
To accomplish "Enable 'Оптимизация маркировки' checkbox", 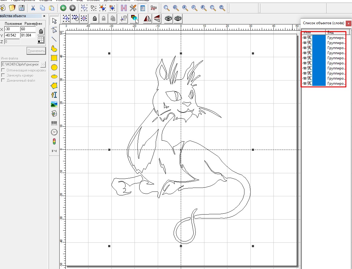I will (x=3, y=71).
